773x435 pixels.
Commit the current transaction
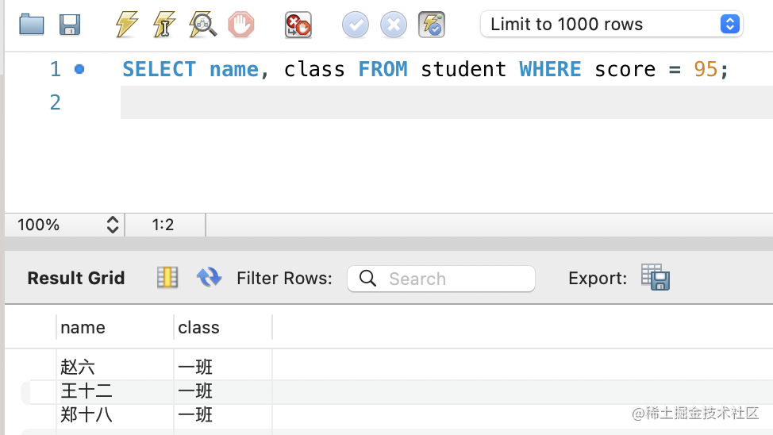click(x=356, y=25)
